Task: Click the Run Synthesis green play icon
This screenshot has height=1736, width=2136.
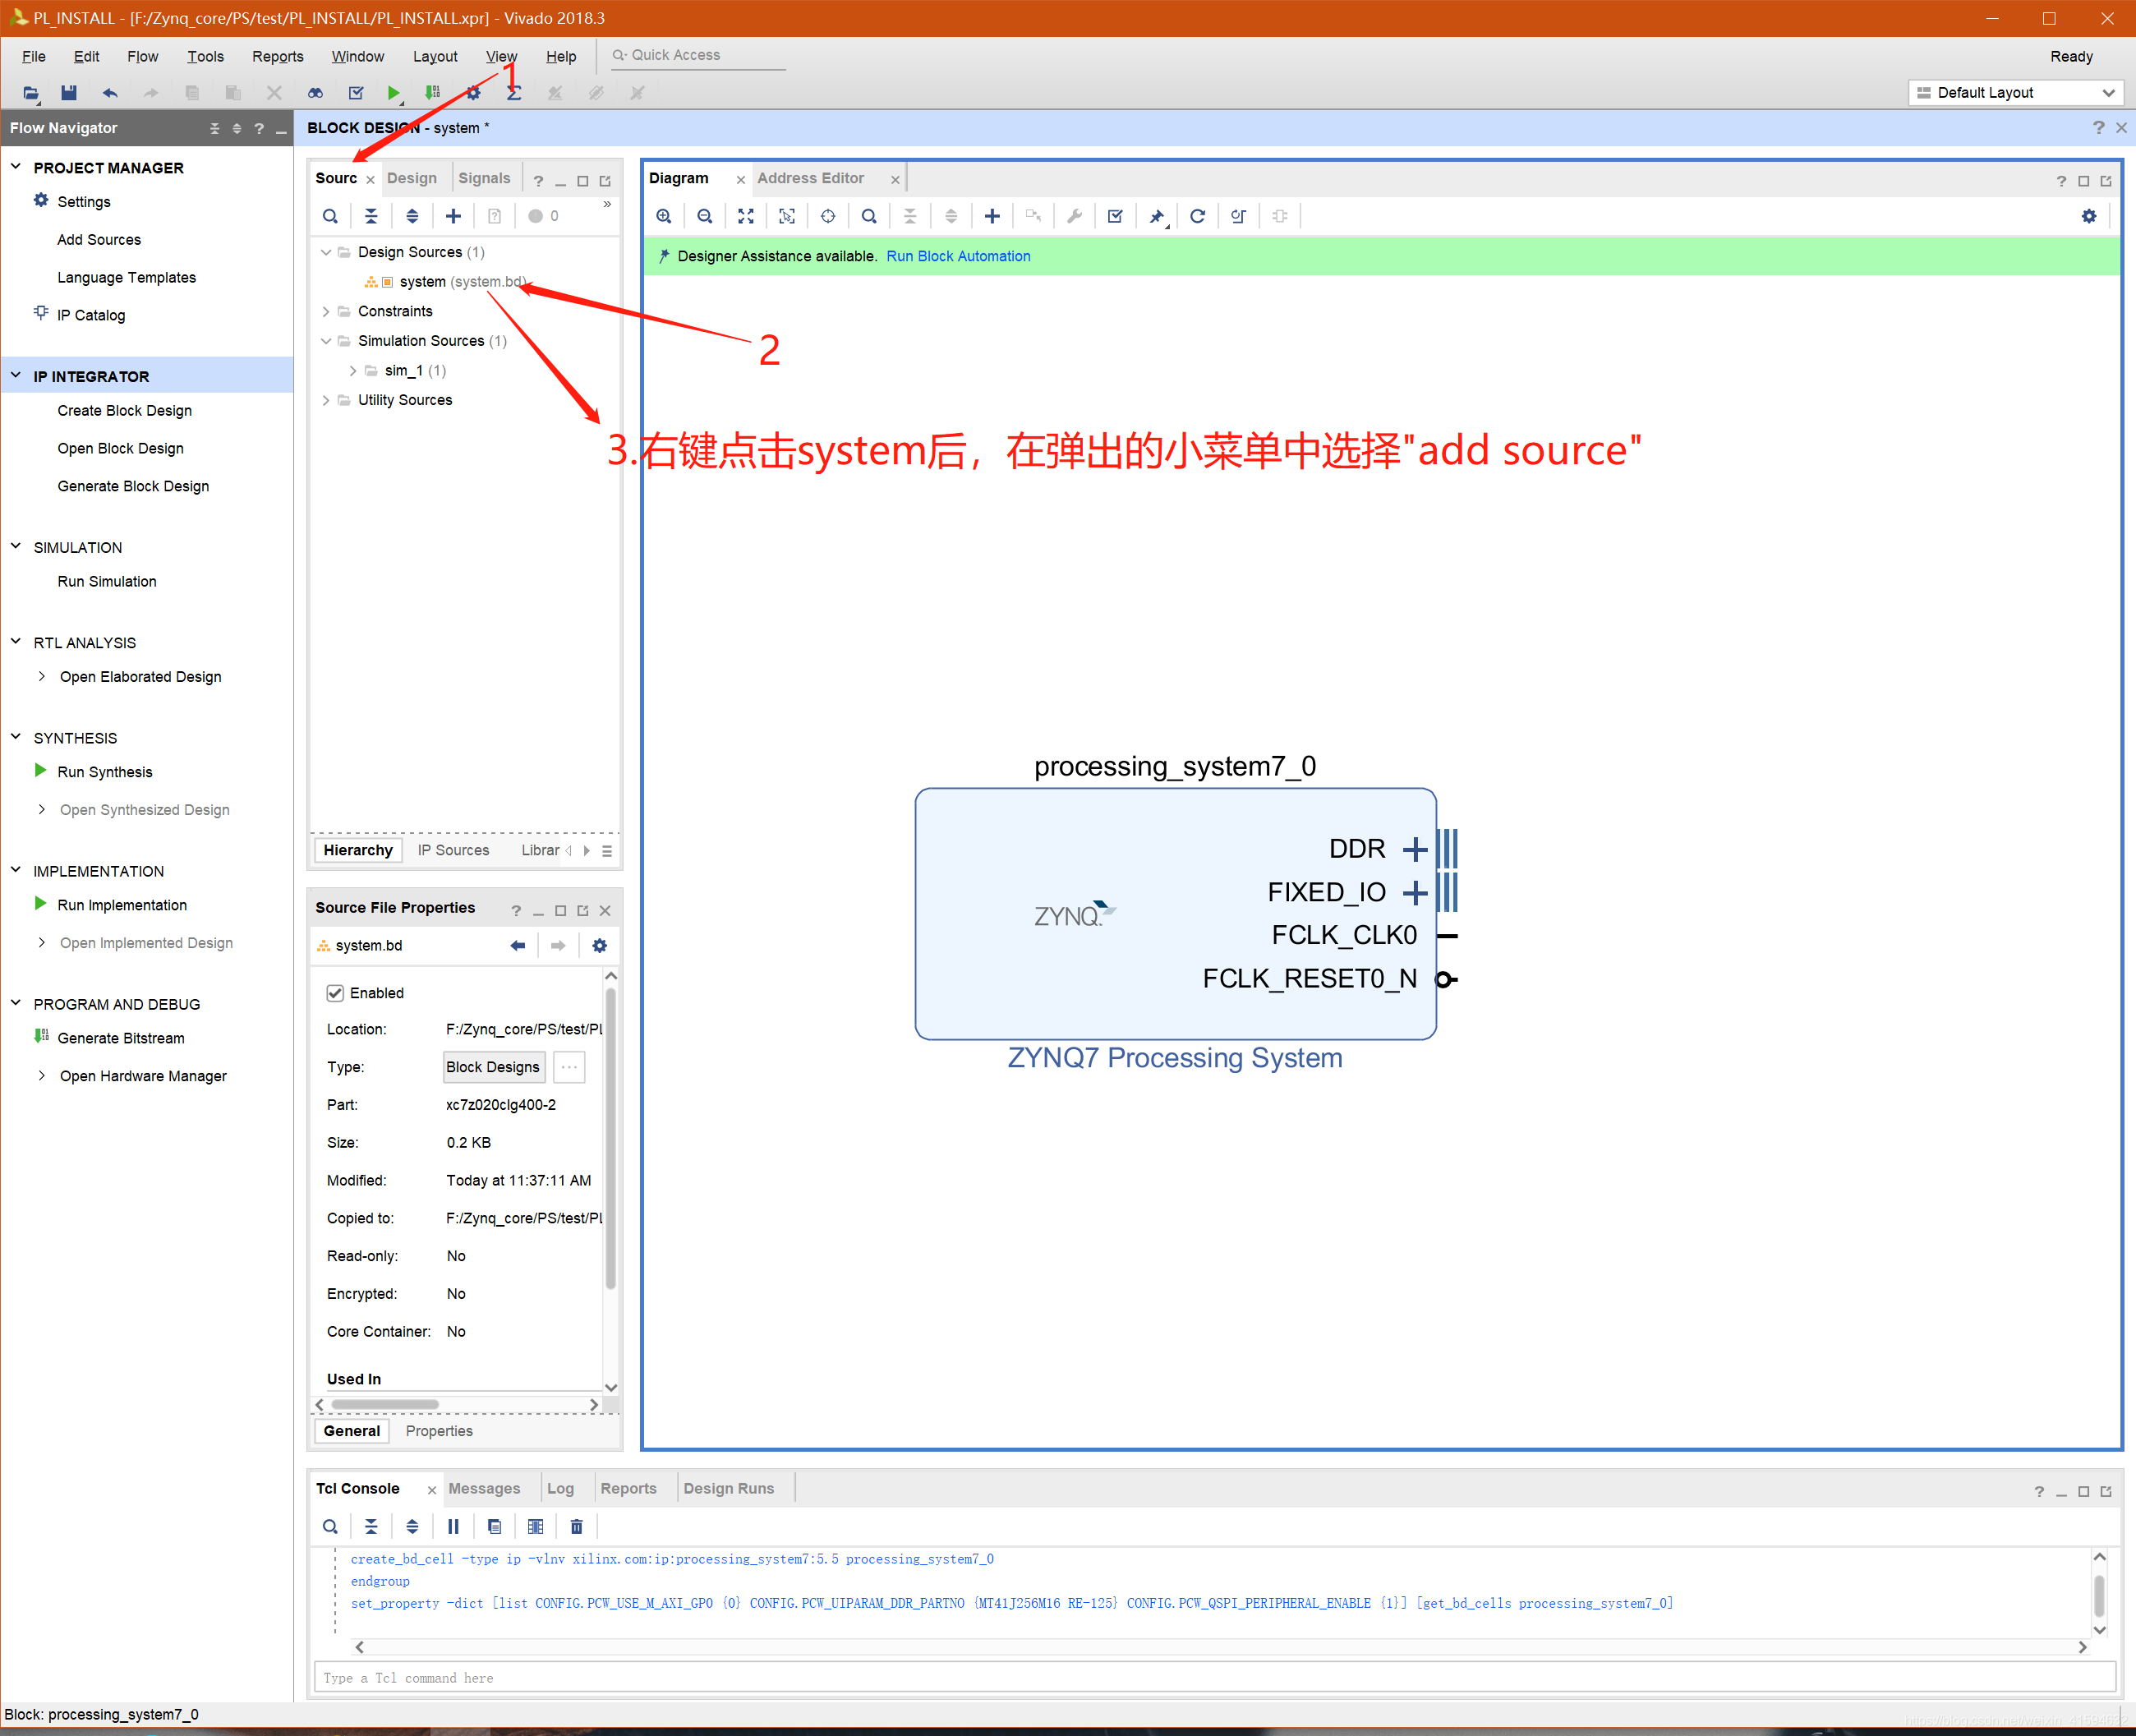Action: coord(40,771)
